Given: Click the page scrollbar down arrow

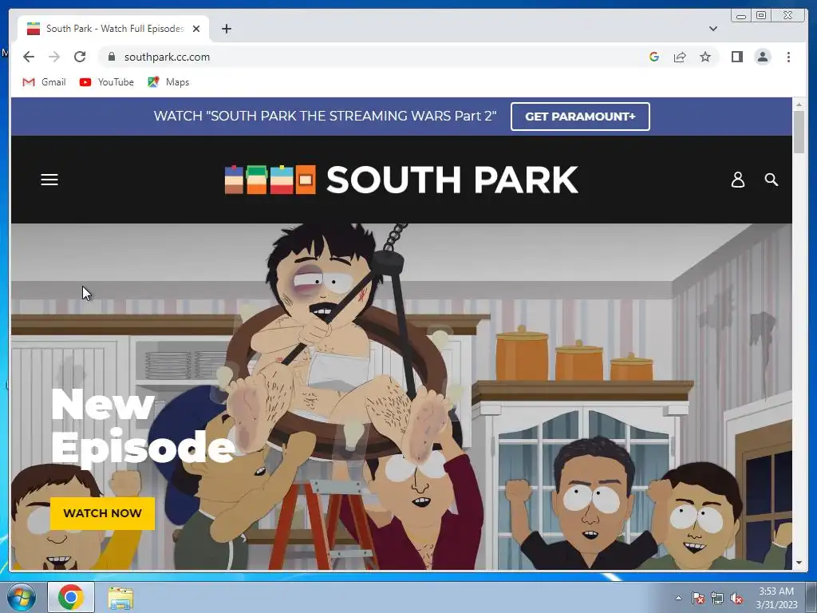Looking at the screenshot, I should pyautogui.click(x=799, y=563).
